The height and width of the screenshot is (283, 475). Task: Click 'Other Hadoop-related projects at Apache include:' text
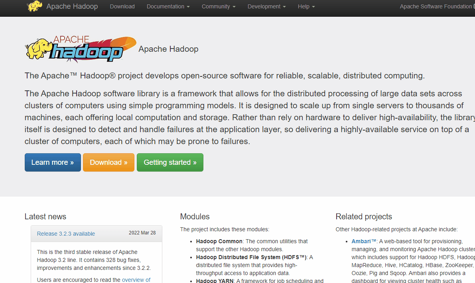pos(396,229)
